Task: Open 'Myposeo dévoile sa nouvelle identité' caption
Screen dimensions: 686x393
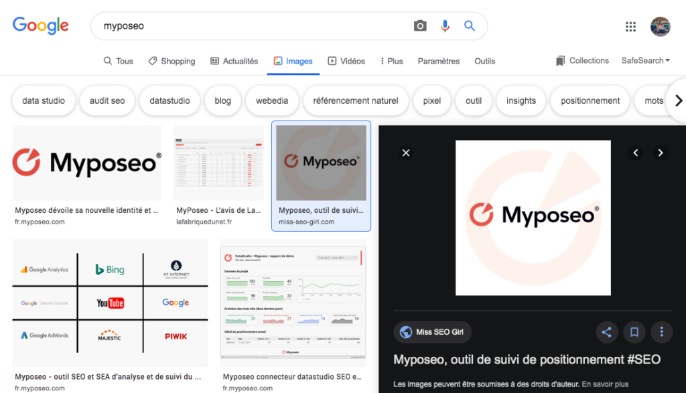Action: click(86, 210)
